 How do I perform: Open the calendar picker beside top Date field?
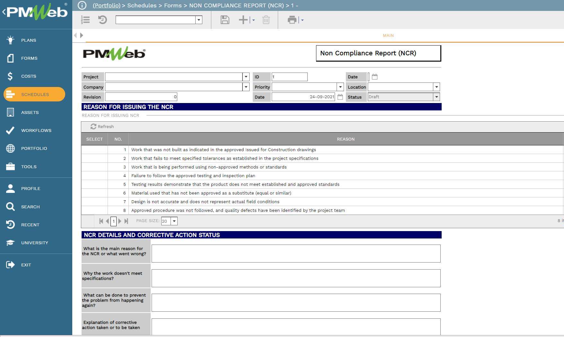(x=375, y=77)
